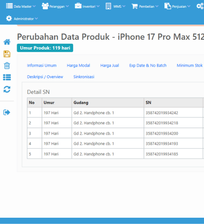Image resolution: width=204 pixels, height=224 pixels.
Task: Log out via sidebar exit arrow icon
Action: (x=7, y=112)
